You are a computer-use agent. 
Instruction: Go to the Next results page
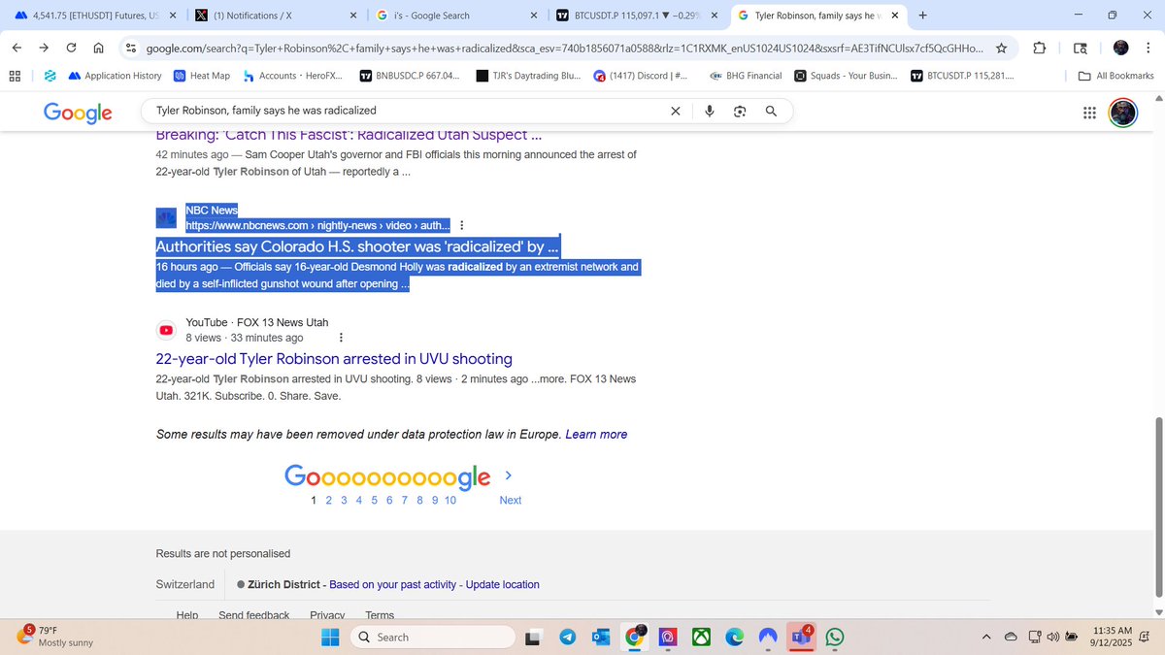pyautogui.click(x=510, y=500)
